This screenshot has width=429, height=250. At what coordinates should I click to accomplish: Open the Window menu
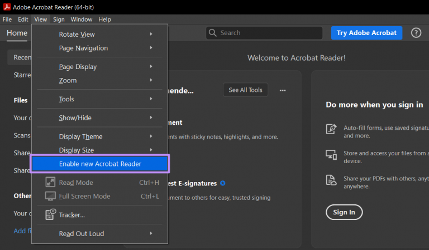(81, 19)
